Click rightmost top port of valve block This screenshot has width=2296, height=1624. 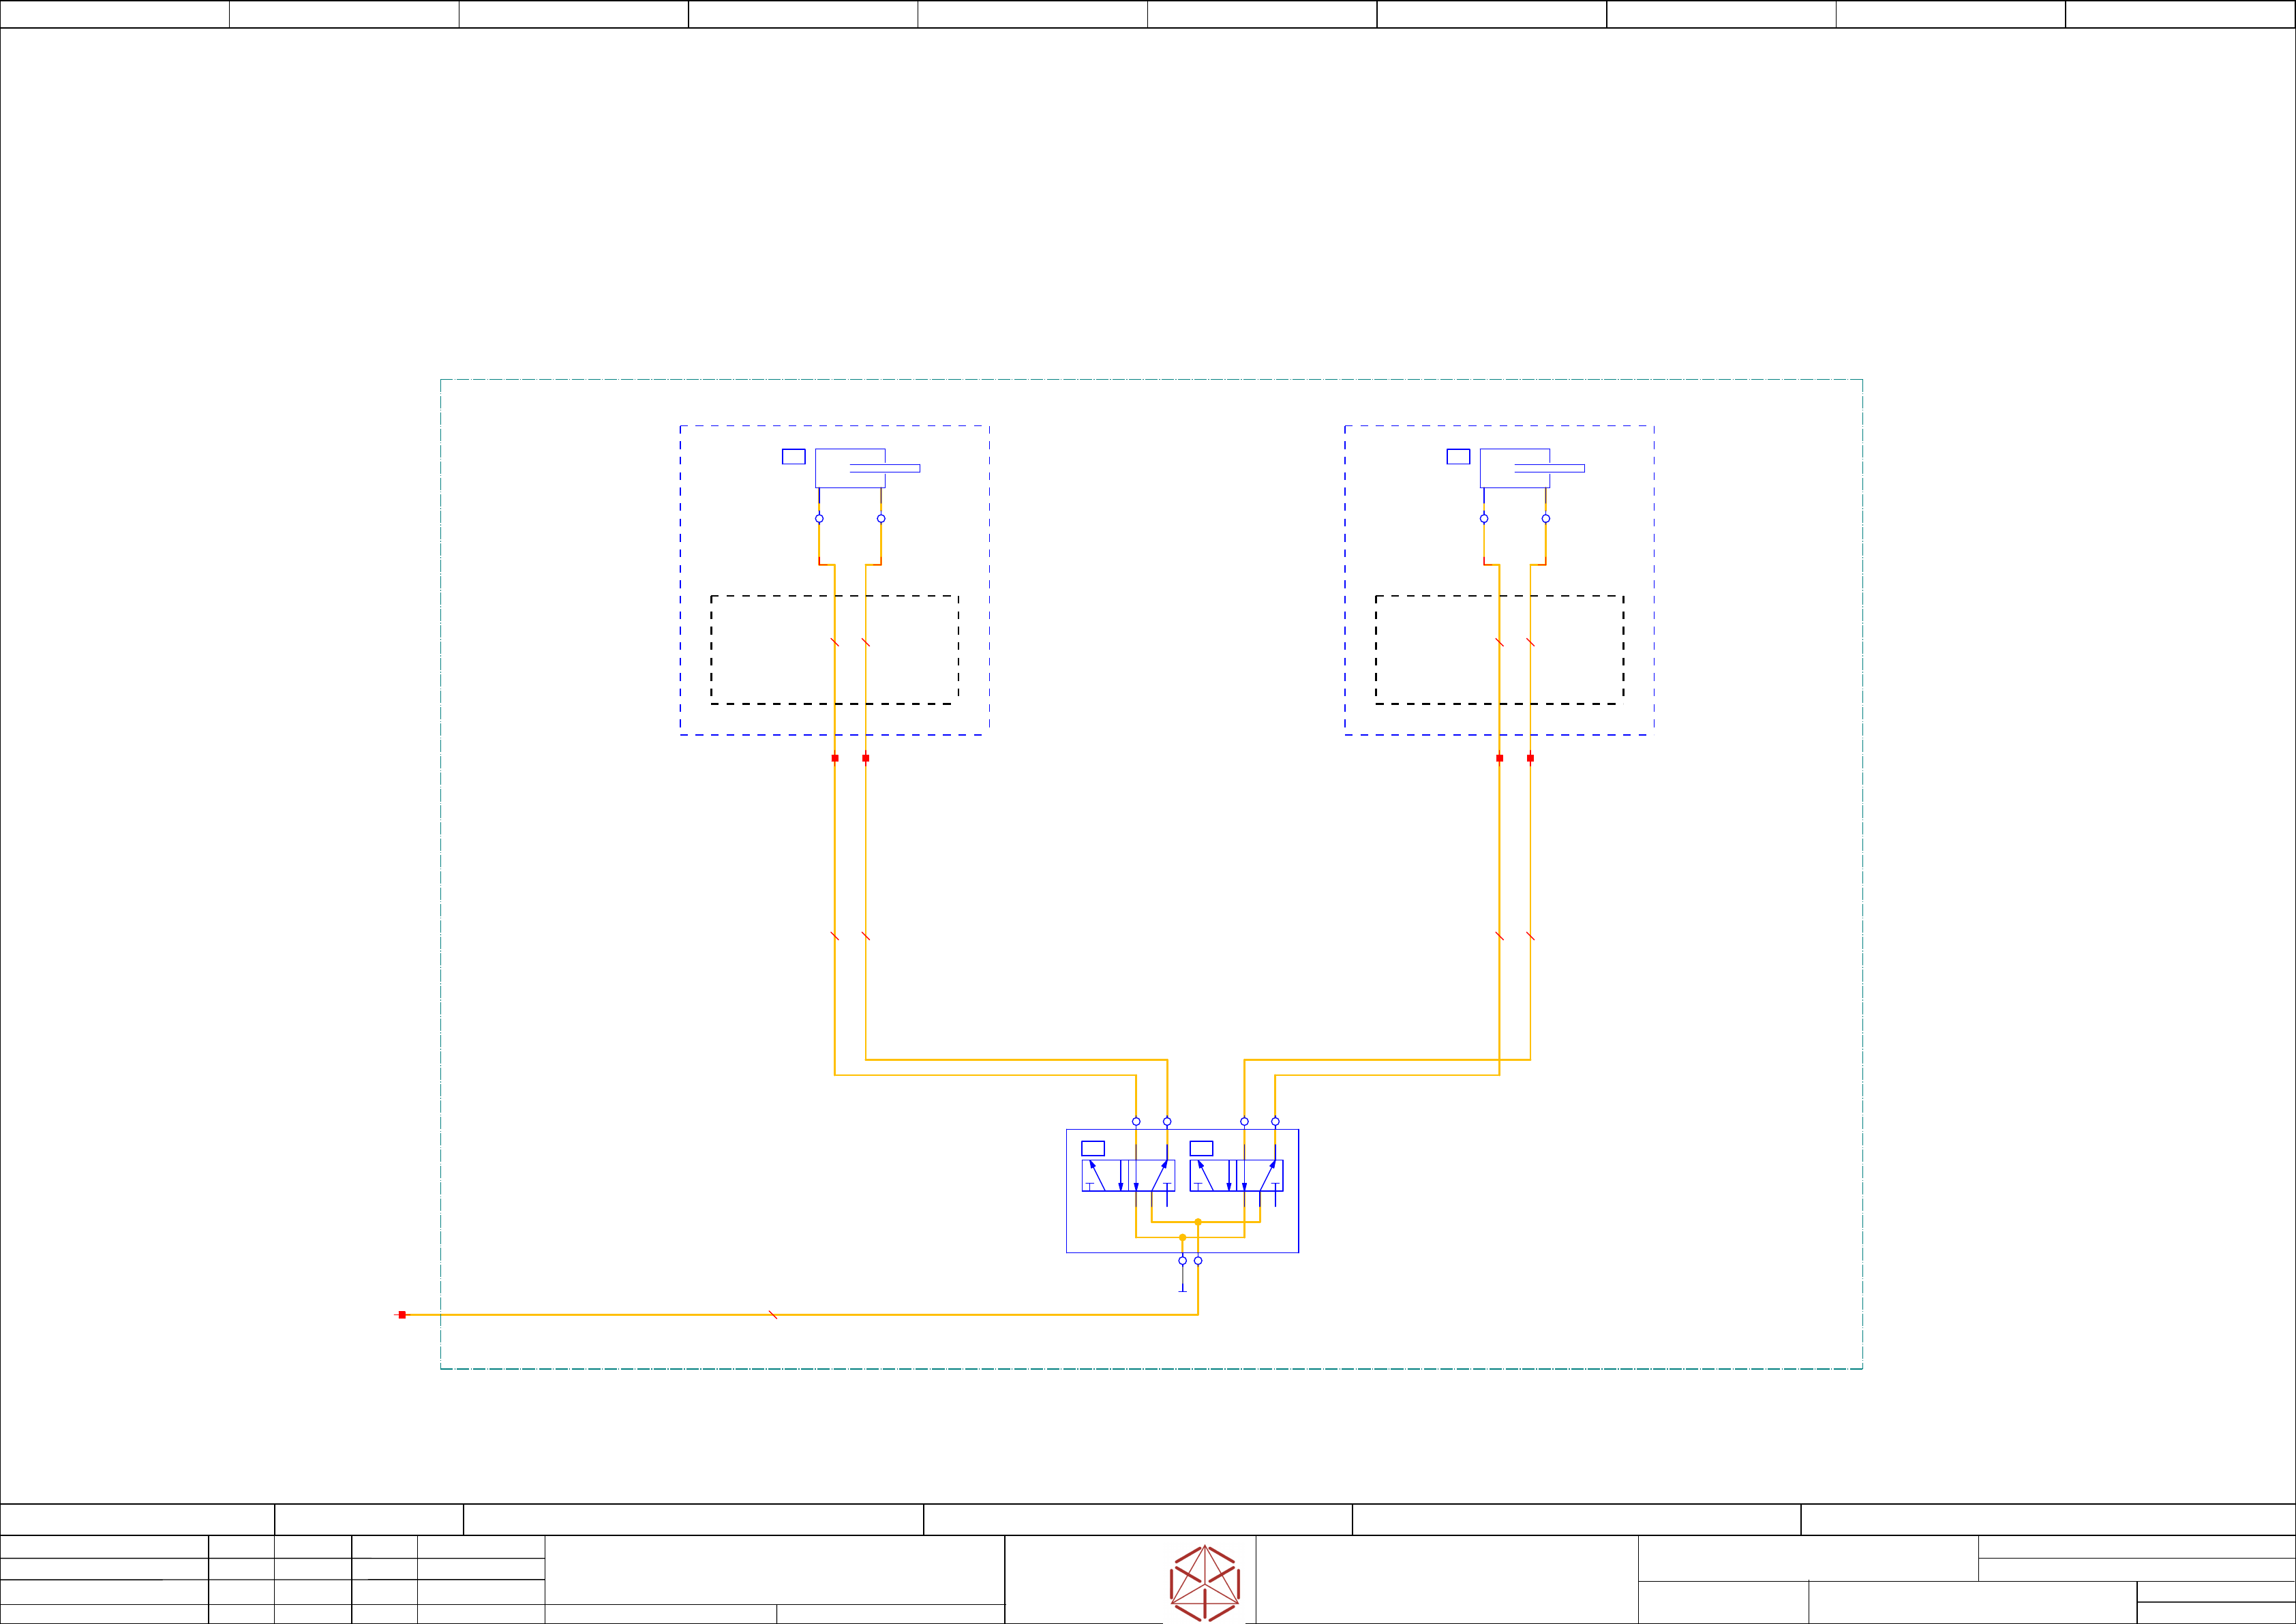(x=1275, y=1121)
